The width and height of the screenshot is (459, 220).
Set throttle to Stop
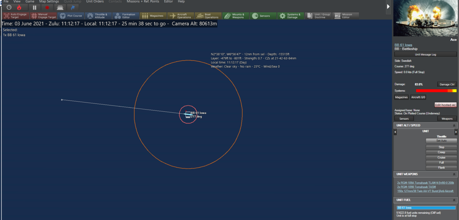441,147
